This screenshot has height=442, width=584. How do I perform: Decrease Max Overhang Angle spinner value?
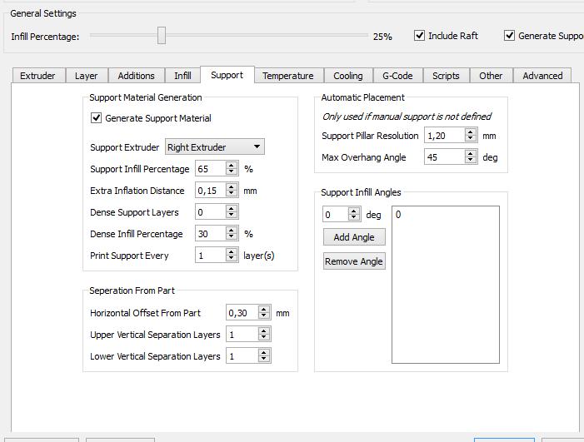(x=471, y=160)
